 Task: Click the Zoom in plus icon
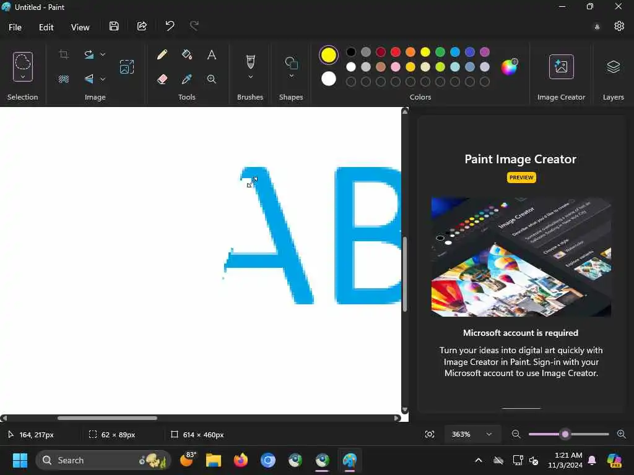[622, 434]
